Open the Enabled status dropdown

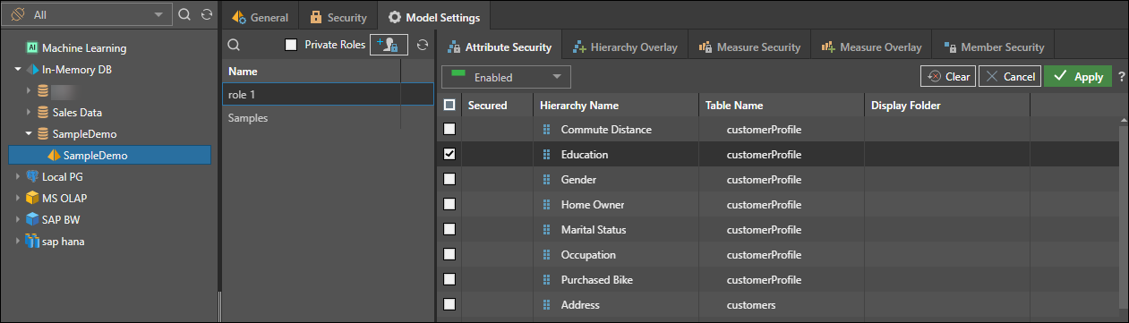click(507, 77)
